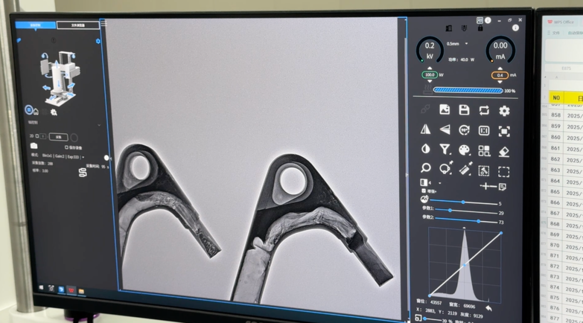Expand the 轴控制 axis control section chevron

coord(99,125)
